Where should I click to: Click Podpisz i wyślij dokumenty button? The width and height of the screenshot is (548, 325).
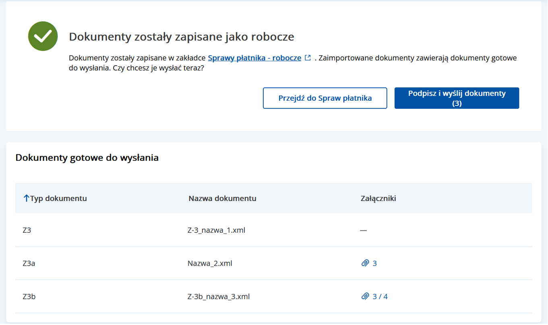coord(456,98)
